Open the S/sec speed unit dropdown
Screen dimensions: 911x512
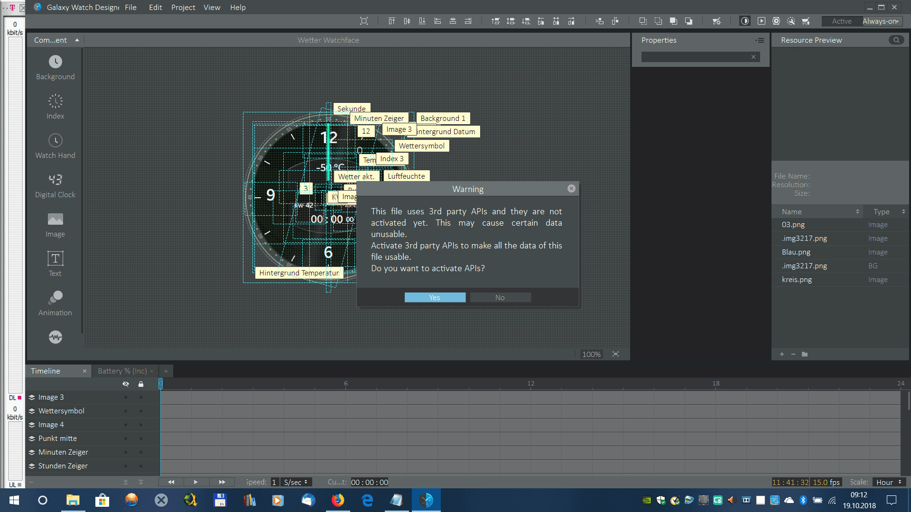[x=296, y=482]
